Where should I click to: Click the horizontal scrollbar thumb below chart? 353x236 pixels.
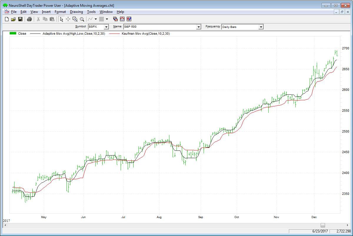[323, 225]
